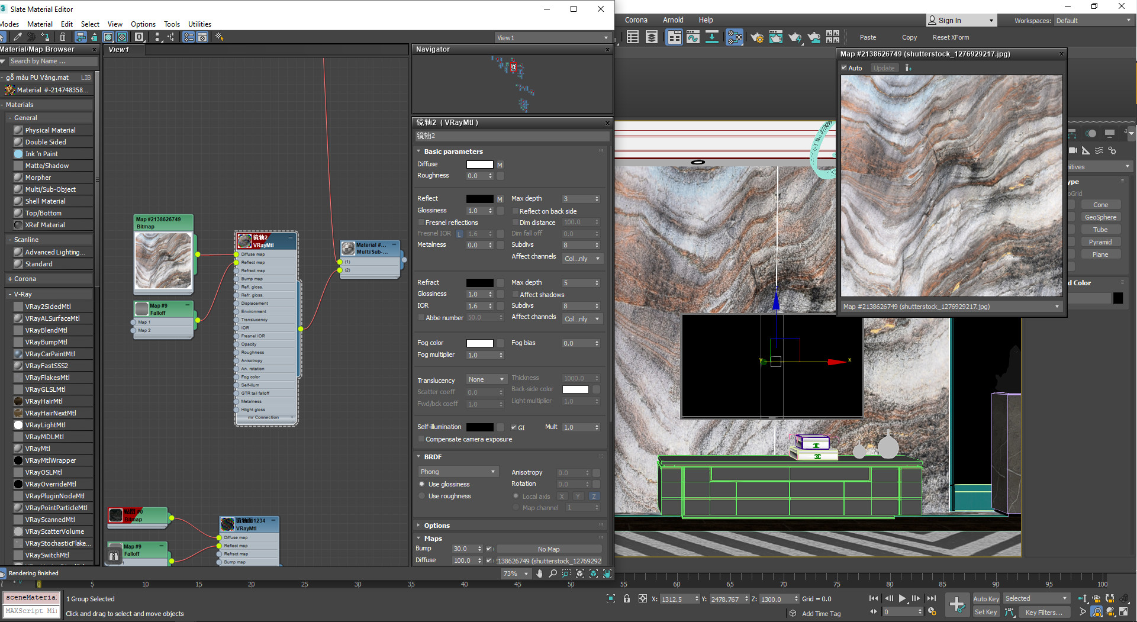
Task: Click the Zoom magnifier tool in Slate editor
Action: pyautogui.click(x=553, y=573)
